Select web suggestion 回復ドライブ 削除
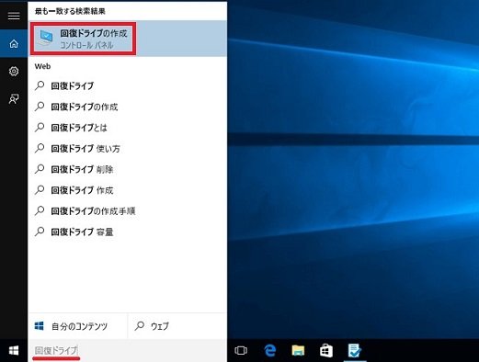Image resolution: width=479 pixels, height=362 pixels. pos(128,169)
